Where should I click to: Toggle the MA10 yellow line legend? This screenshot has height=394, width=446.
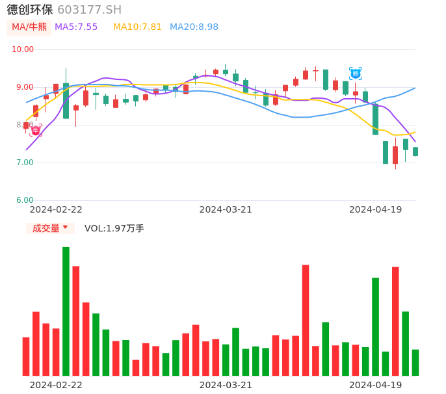coord(137,27)
